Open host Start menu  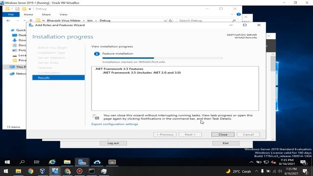pos(6,171)
